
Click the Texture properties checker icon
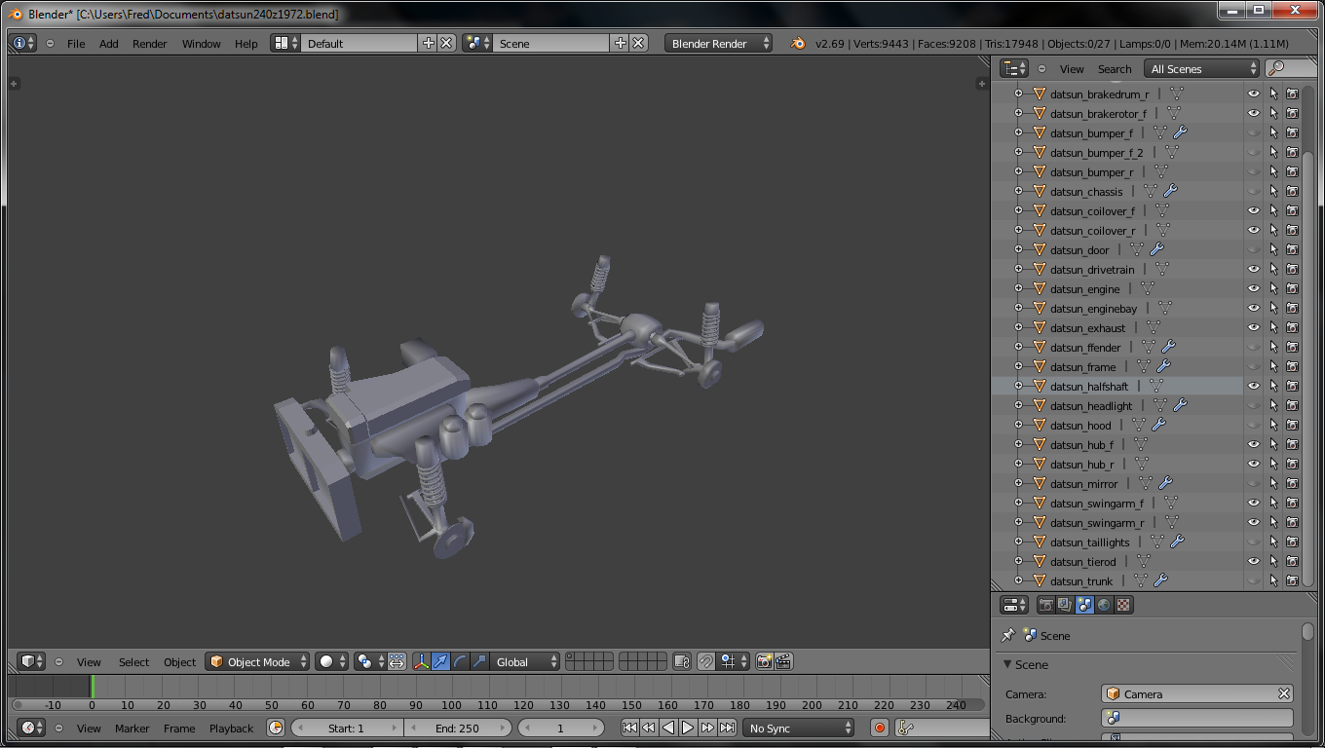(1123, 605)
